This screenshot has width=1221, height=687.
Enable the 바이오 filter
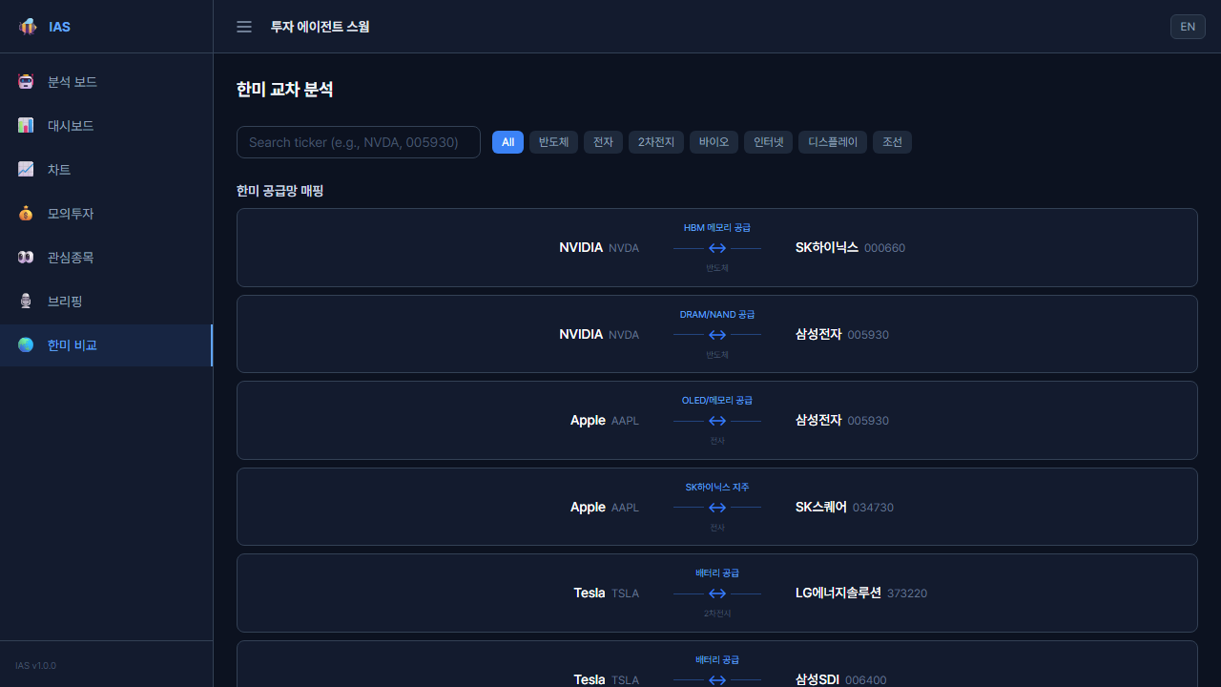pyautogui.click(x=714, y=141)
